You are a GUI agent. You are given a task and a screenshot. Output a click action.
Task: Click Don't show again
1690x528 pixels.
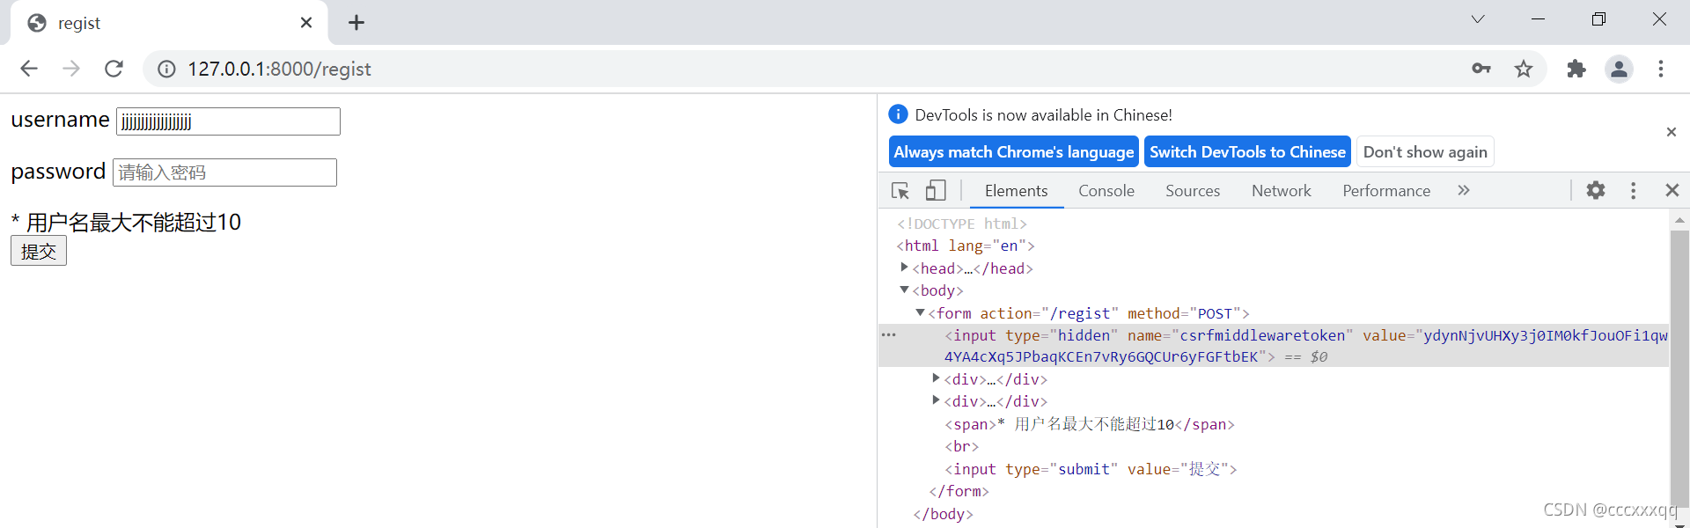pyautogui.click(x=1425, y=151)
